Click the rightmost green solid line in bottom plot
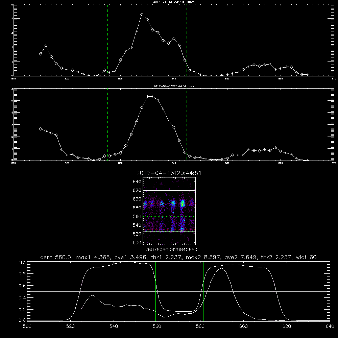 point(274,291)
